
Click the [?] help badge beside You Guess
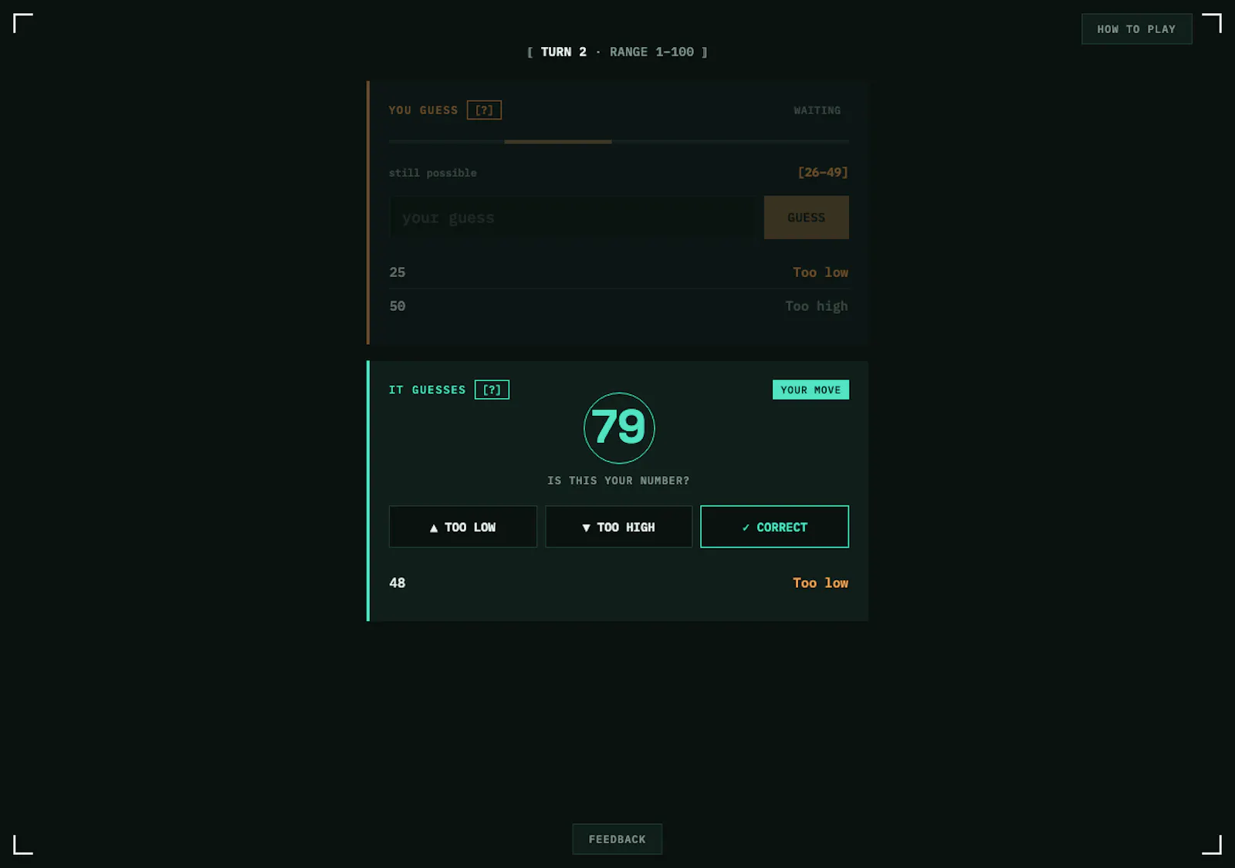click(484, 110)
